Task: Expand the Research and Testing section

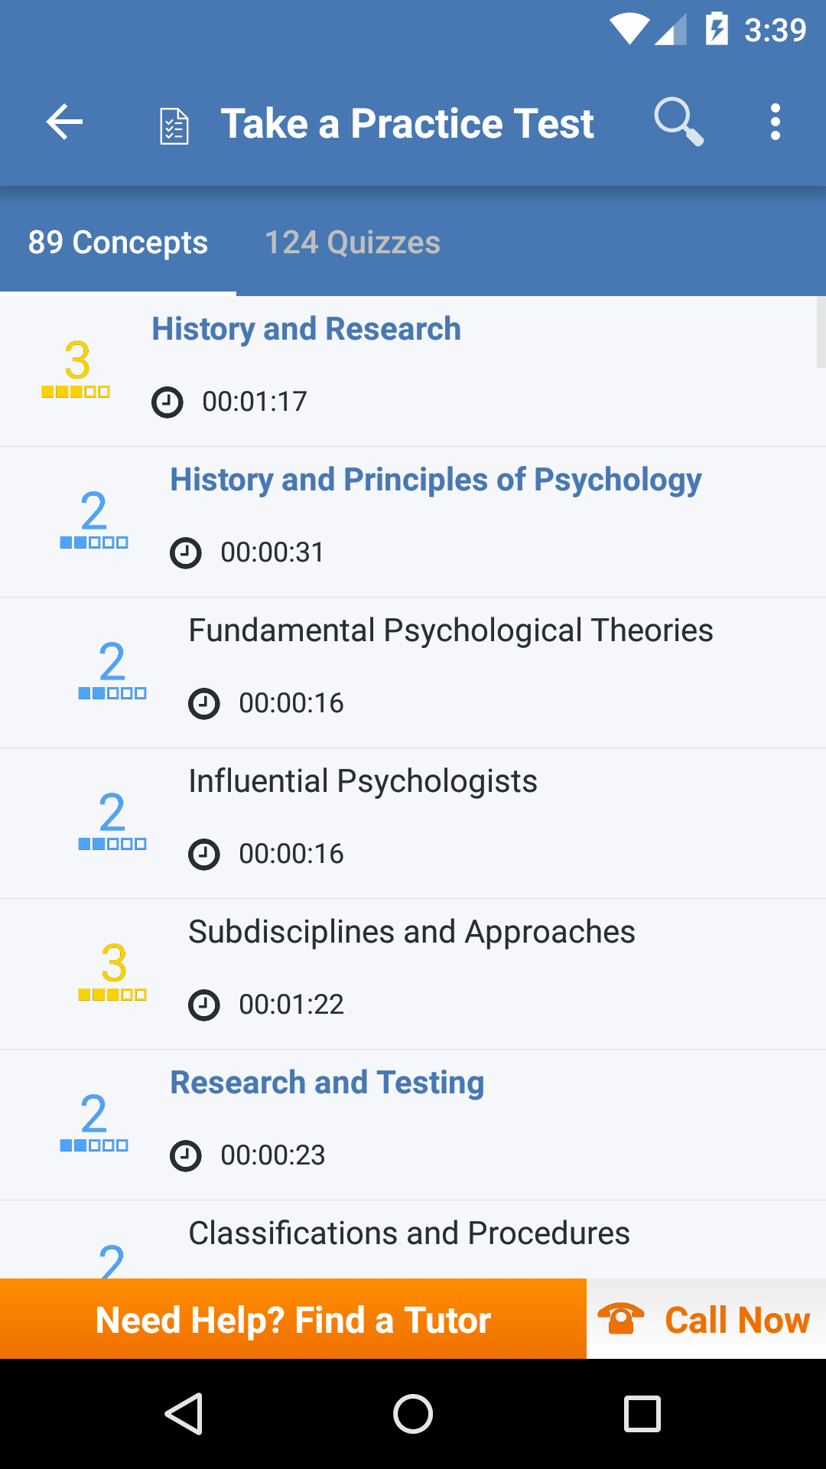Action: 413,1125
